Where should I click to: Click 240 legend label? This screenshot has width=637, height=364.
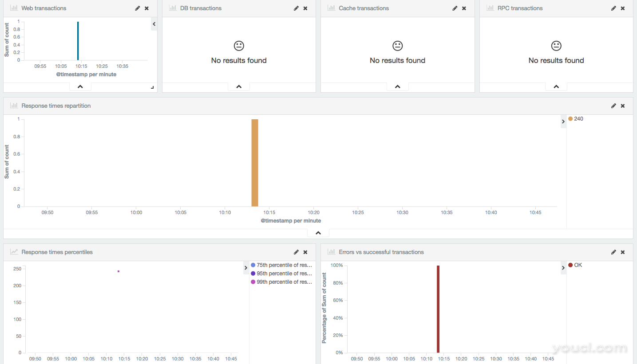point(579,119)
